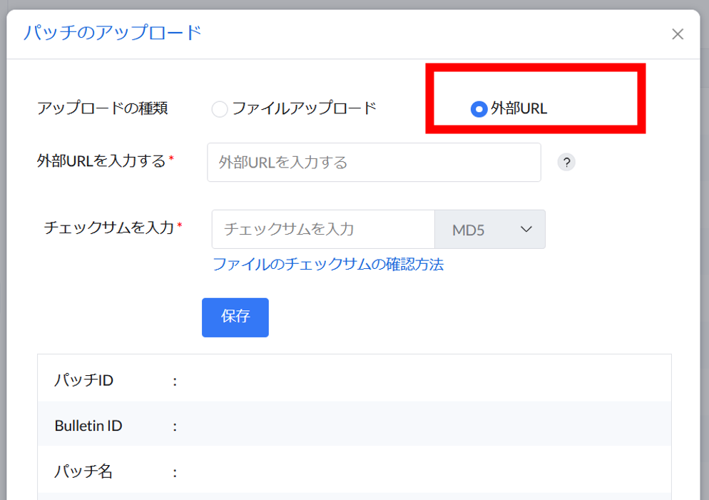Click the 外部URLを入力する field label
Image resolution: width=709 pixels, height=500 pixels.
point(101,160)
